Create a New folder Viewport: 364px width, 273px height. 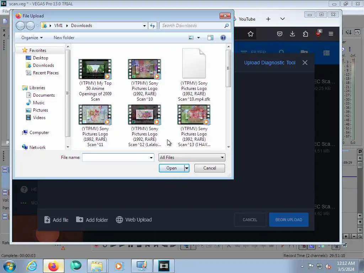click(x=64, y=38)
